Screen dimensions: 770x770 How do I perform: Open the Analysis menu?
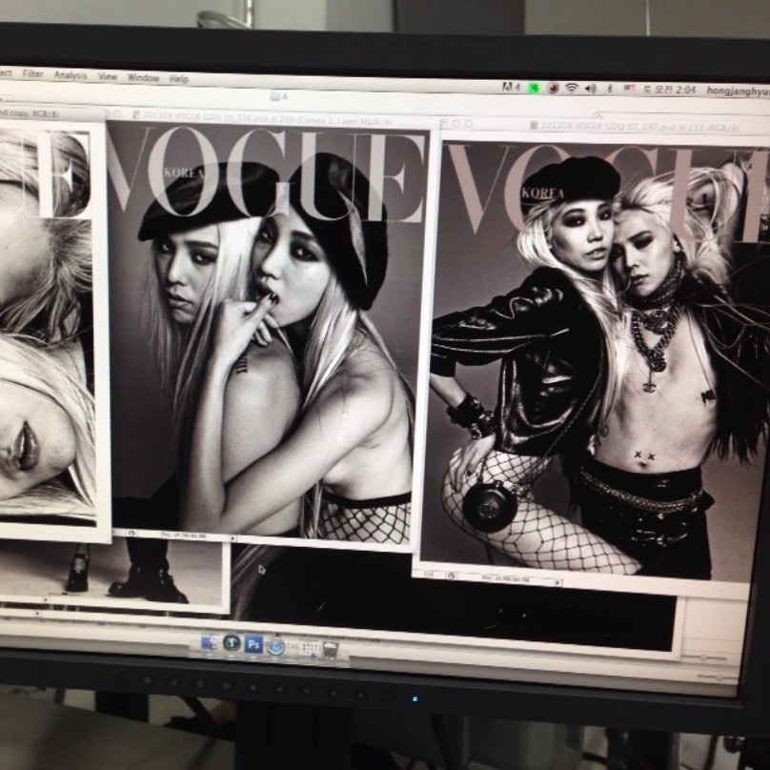71,75
